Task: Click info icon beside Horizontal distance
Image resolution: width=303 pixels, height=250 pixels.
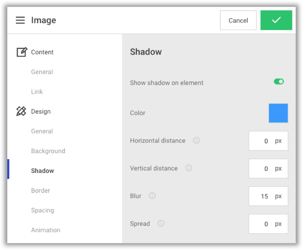Action: click(x=196, y=140)
